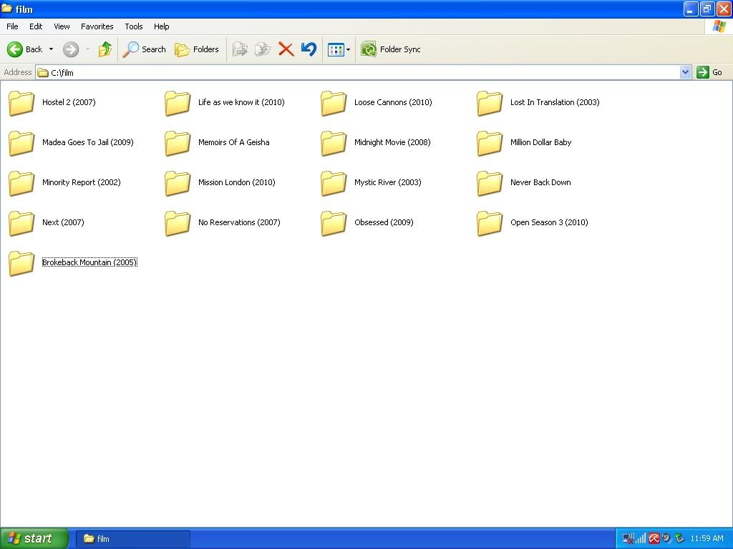Open the Back history dropdown arrow
The height and width of the screenshot is (549, 733).
point(51,49)
